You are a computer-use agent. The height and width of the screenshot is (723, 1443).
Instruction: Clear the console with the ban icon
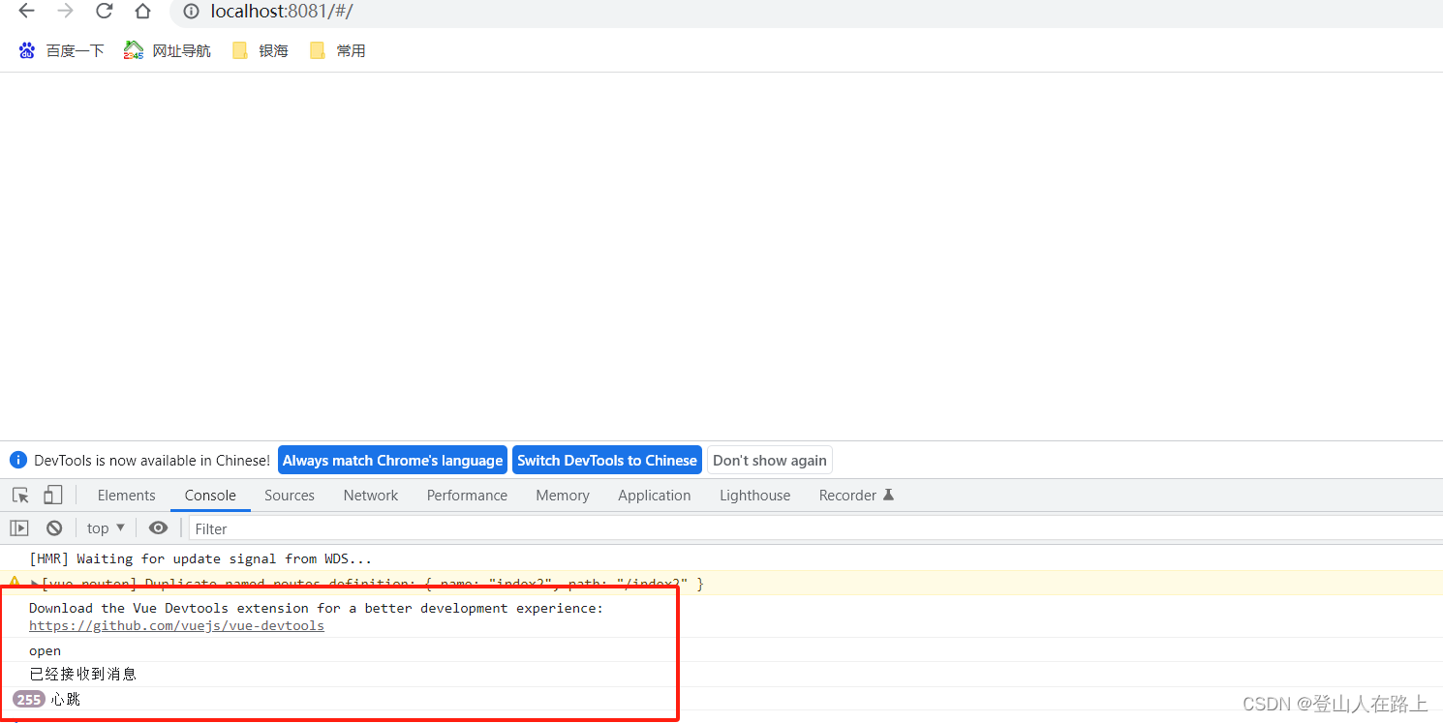point(54,527)
